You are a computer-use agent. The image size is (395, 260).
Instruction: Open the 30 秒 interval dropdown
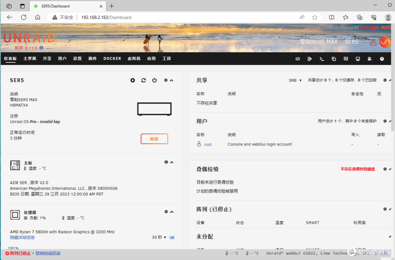coord(159,237)
